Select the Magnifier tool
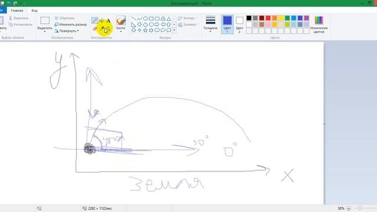The width and height of the screenshot is (377, 212). pyautogui.click(x=108, y=29)
